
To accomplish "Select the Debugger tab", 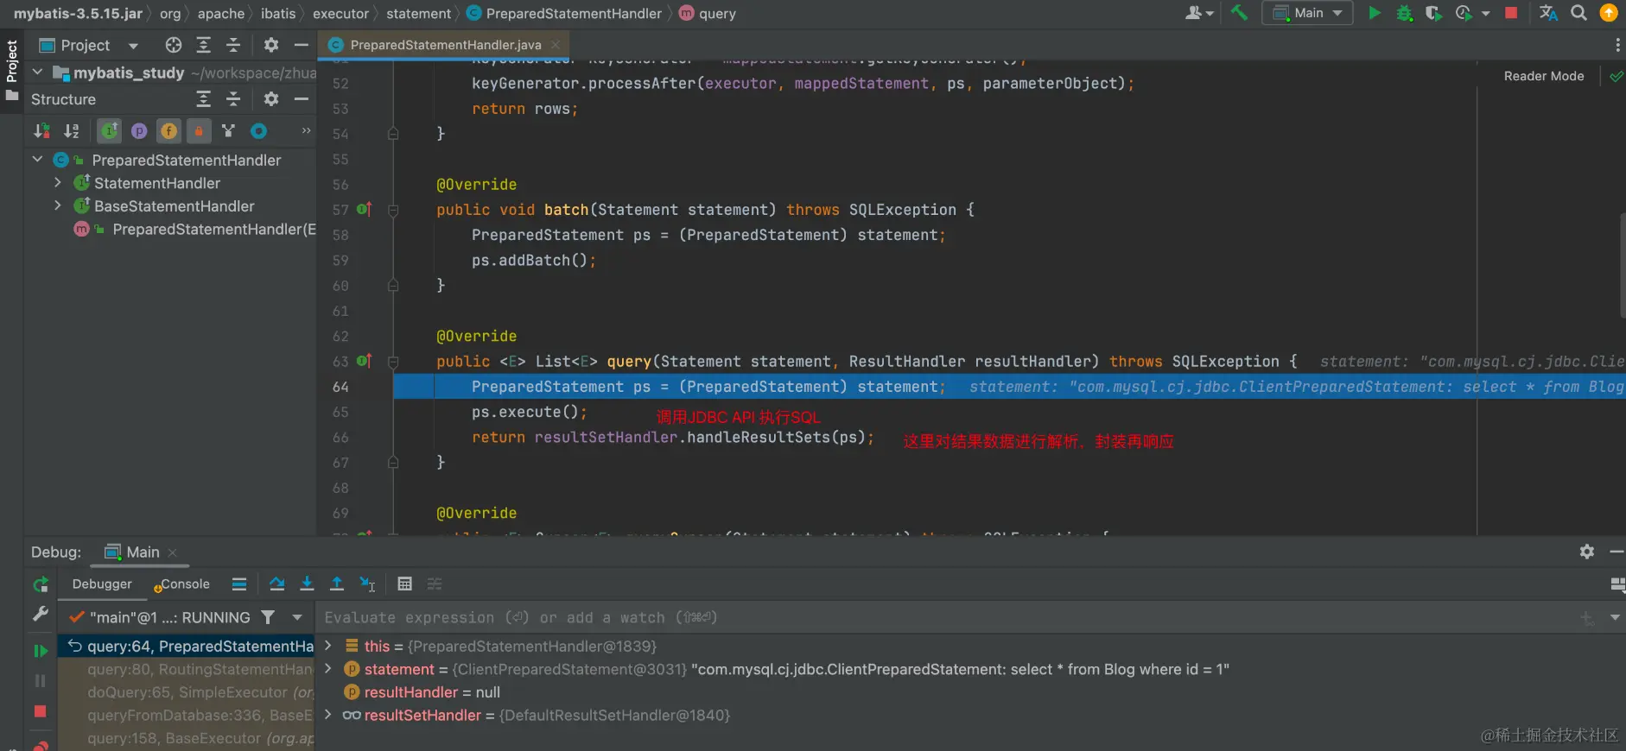I will pyautogui.click(x=102, y=584).
